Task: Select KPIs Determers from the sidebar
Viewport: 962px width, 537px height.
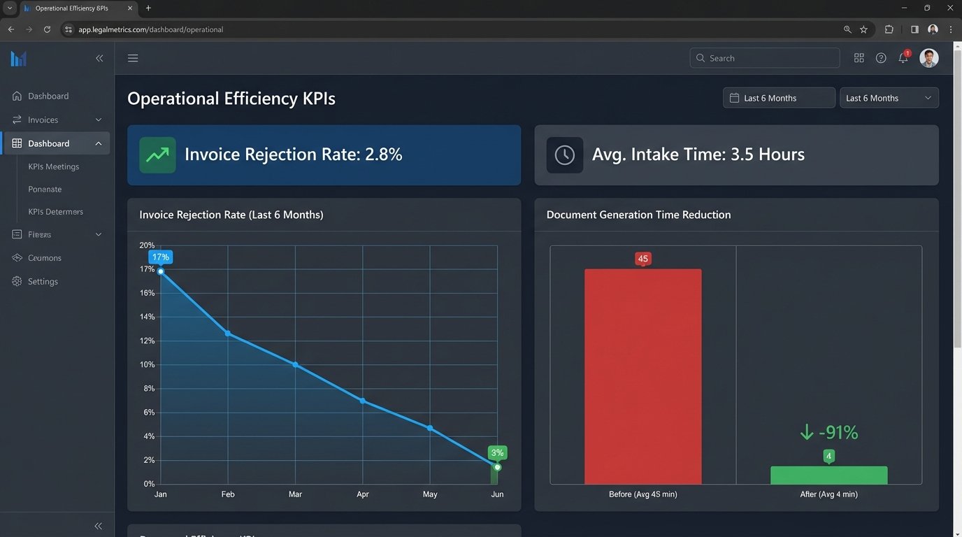Action: pos(55,211)
